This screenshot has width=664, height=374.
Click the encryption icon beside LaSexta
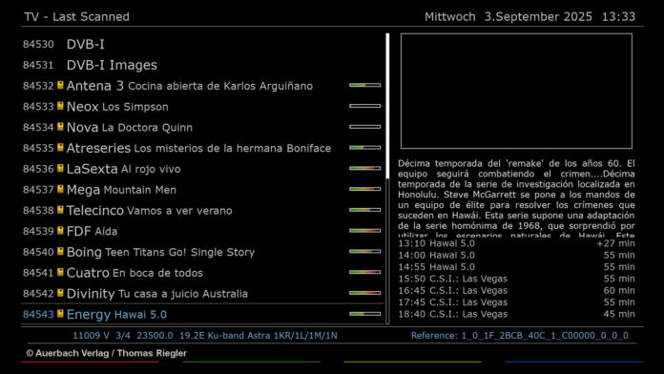click(x=60, y=168)
